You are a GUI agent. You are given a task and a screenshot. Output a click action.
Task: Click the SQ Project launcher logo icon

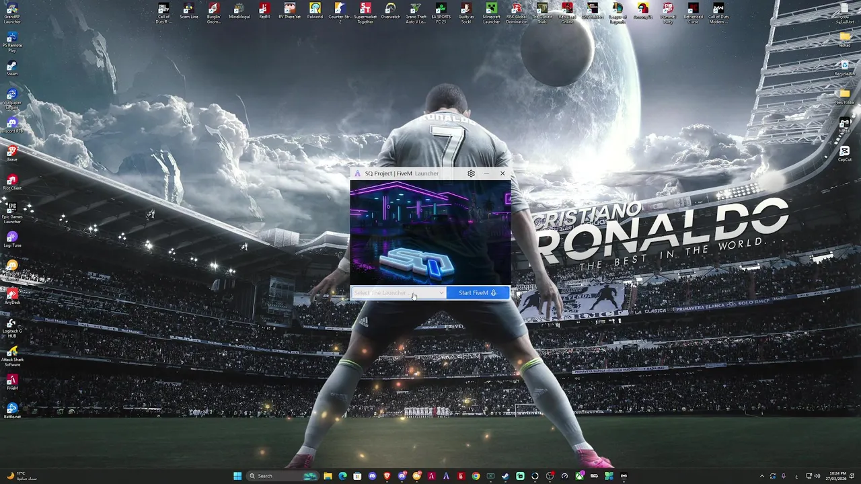(x=358, y=173)
